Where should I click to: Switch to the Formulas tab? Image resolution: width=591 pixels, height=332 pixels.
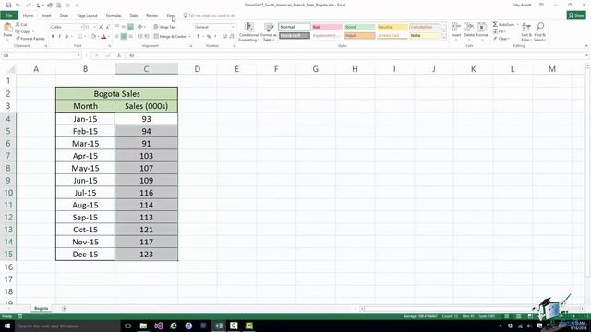coord(114,16)
